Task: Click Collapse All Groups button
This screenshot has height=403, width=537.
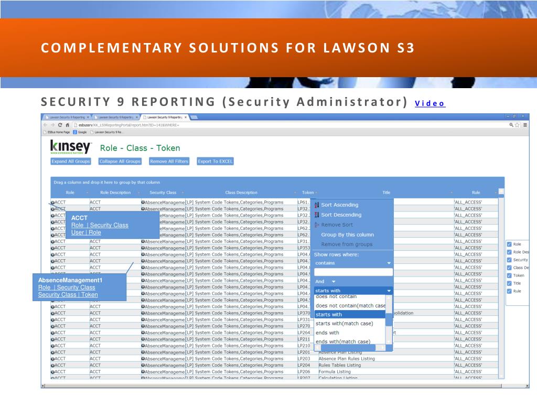Action: tap(120, 162)
